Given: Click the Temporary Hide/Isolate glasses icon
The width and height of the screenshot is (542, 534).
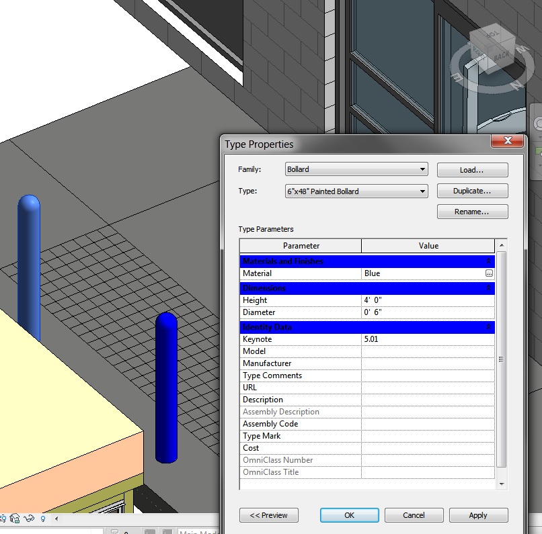Looking at the screenshot, I should [29, 519].
